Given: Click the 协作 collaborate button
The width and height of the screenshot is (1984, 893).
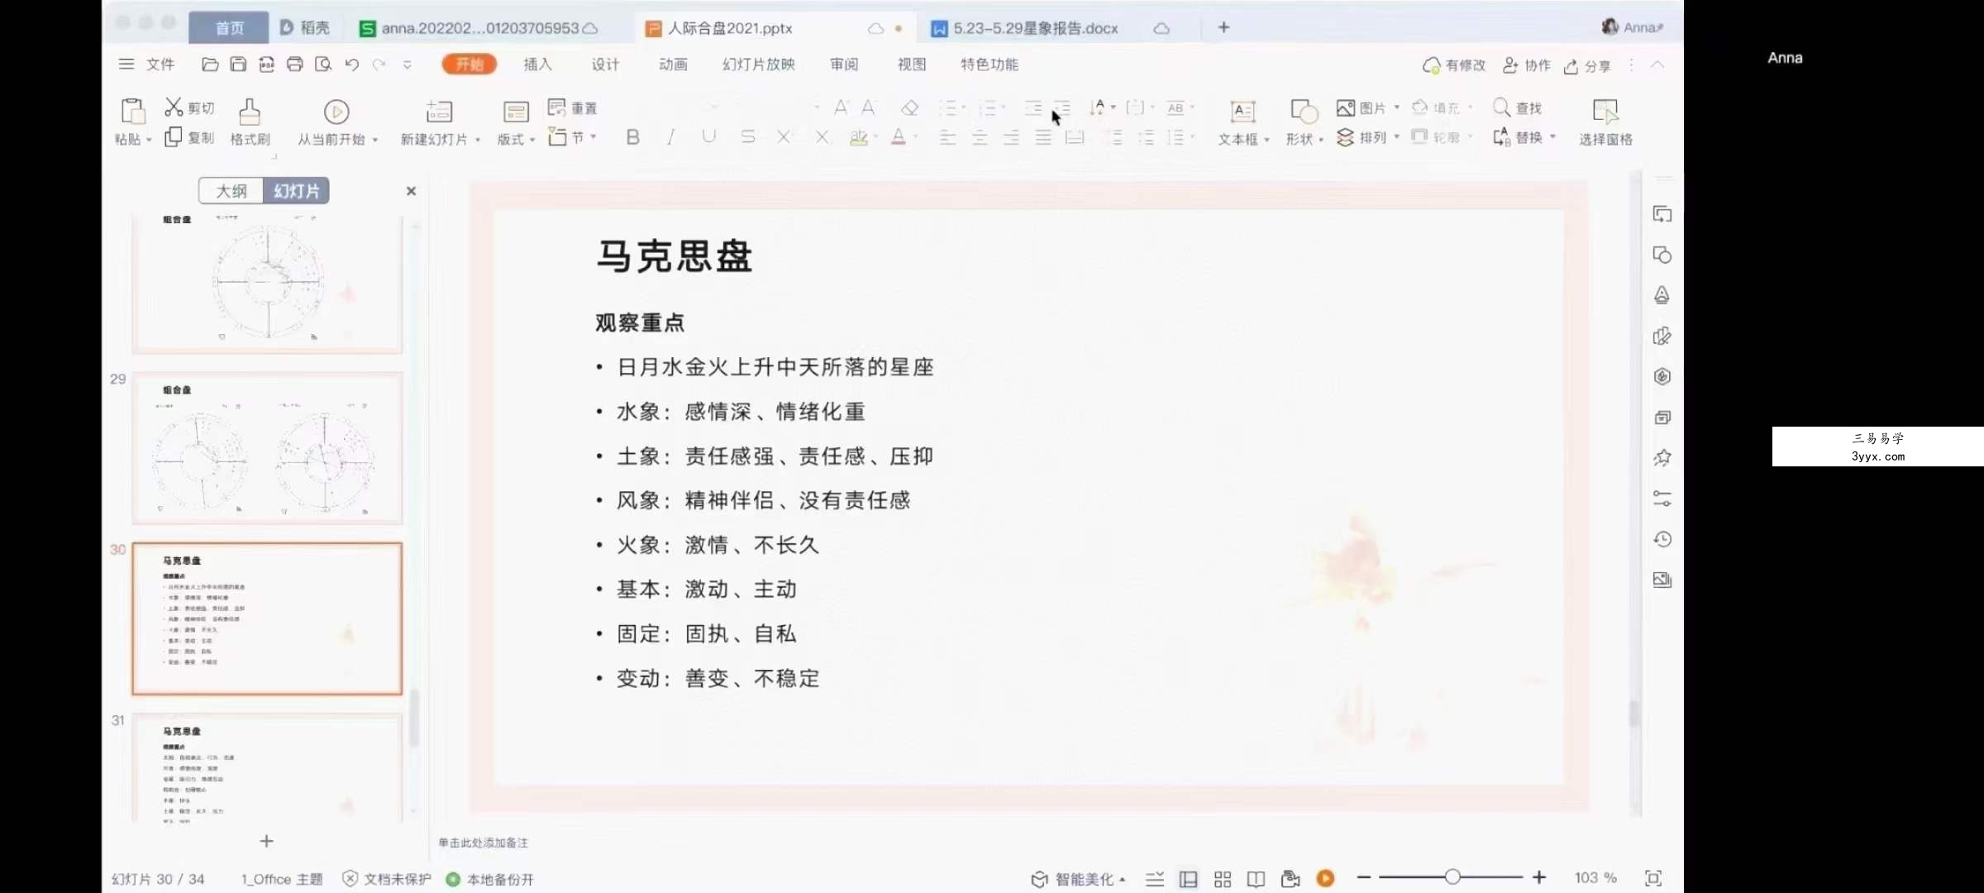Looking at the screenshot, I should tap(1527, 65).
